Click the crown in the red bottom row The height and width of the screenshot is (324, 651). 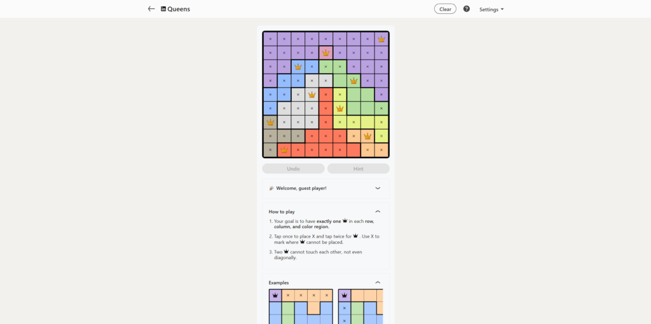pos(284,150)
